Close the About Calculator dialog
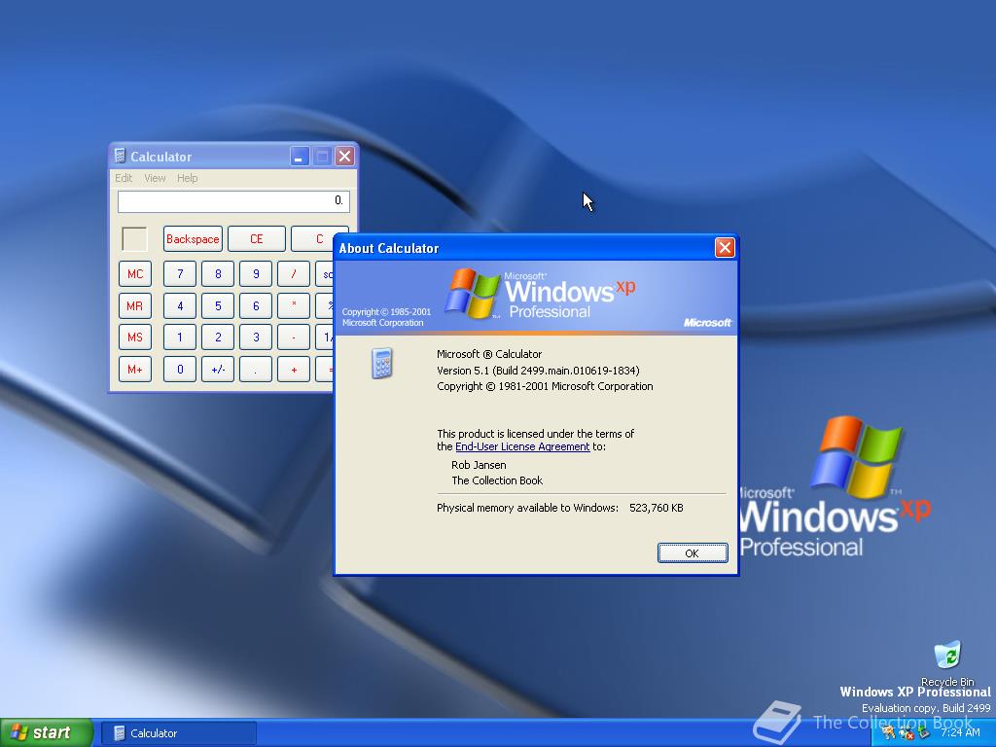996x747 pixels. 725,248
